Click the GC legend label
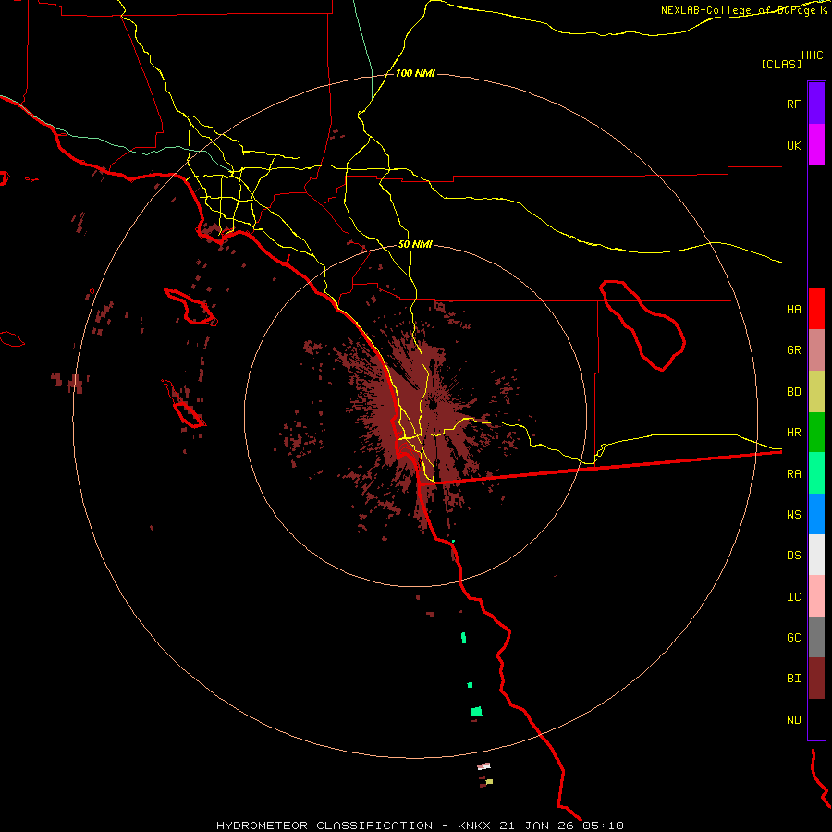Screen dimensions: 832x832 793,638
